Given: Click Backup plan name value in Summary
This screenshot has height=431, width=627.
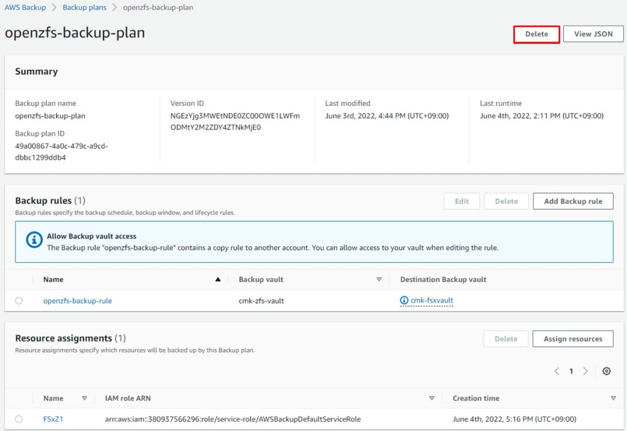Looking at the screenshot, I should (50, 116).
